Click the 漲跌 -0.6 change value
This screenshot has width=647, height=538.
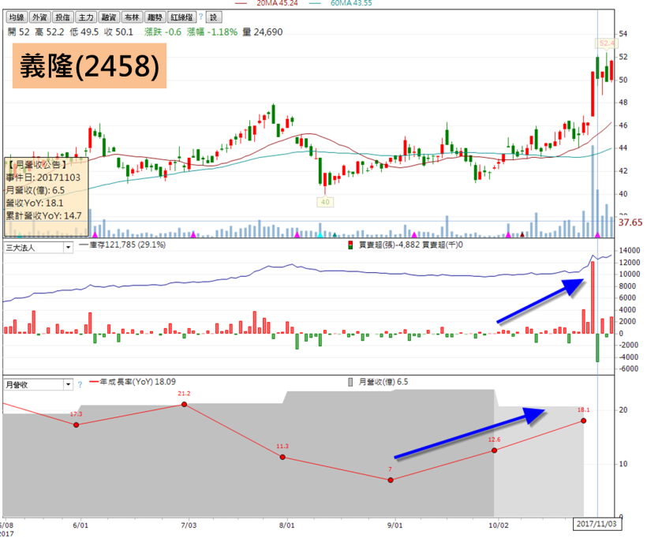(x=163, y=32)
